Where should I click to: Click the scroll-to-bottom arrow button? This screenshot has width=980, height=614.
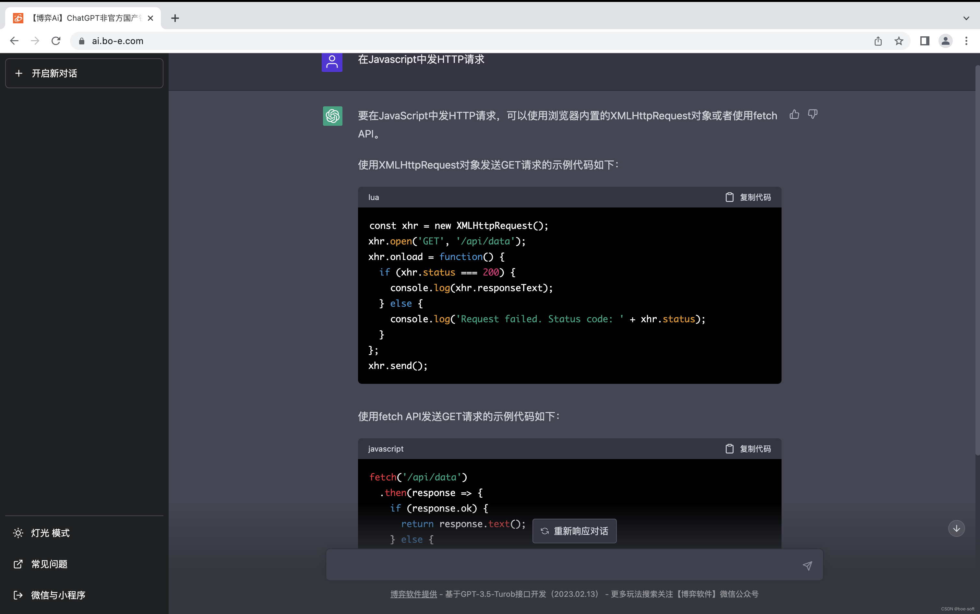click(x=956, y=528)
